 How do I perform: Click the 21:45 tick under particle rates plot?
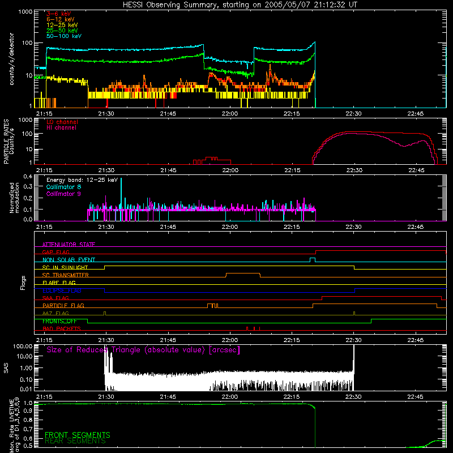click(168, 170)
